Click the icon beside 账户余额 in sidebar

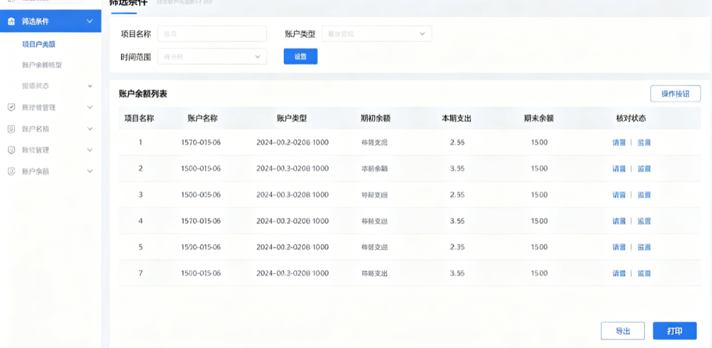tap(12, 171)
